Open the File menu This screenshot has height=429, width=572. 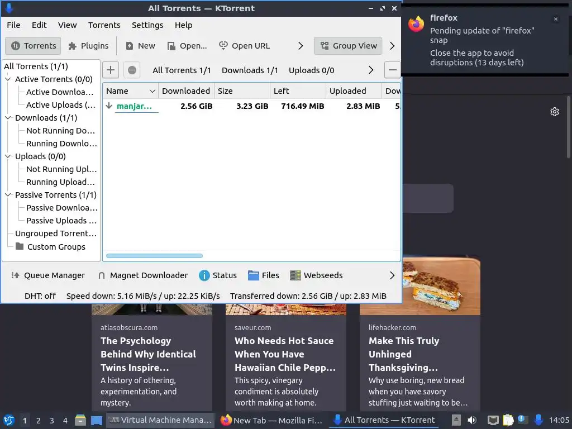pos(13,25)
